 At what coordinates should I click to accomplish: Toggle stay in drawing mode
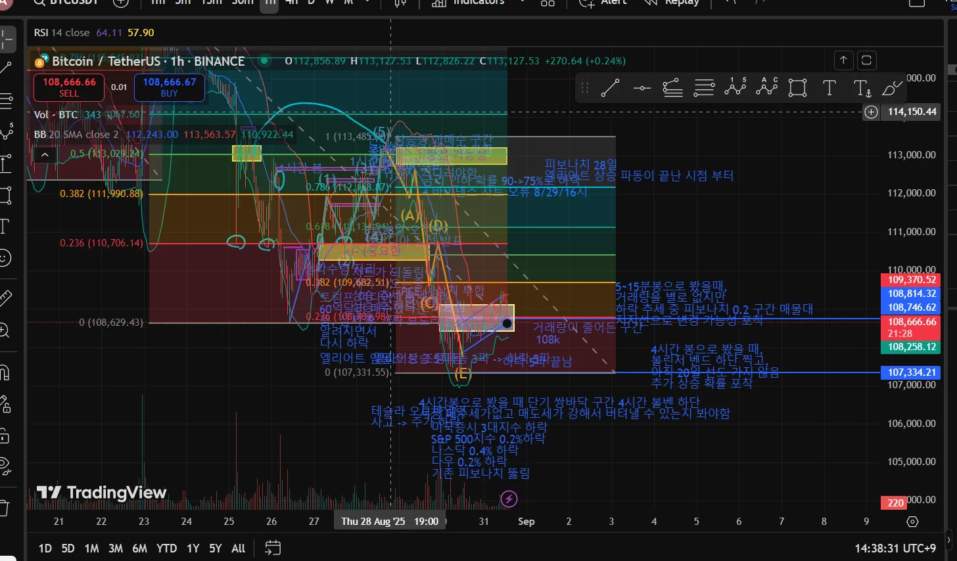pyautogui.click(x=5, y=404)
